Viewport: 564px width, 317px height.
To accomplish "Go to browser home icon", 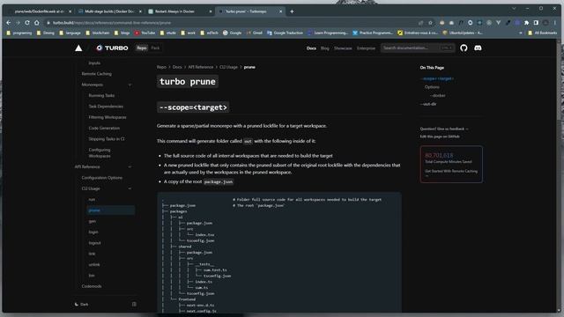I will tap(37, 23).
